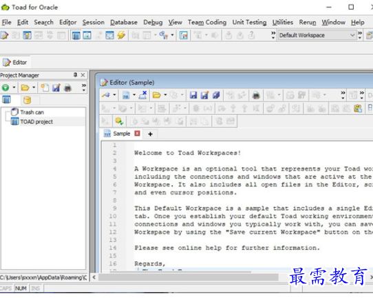Click the Editor window tab below the main toolbar
Screen dimensions: 373x298
15,63
